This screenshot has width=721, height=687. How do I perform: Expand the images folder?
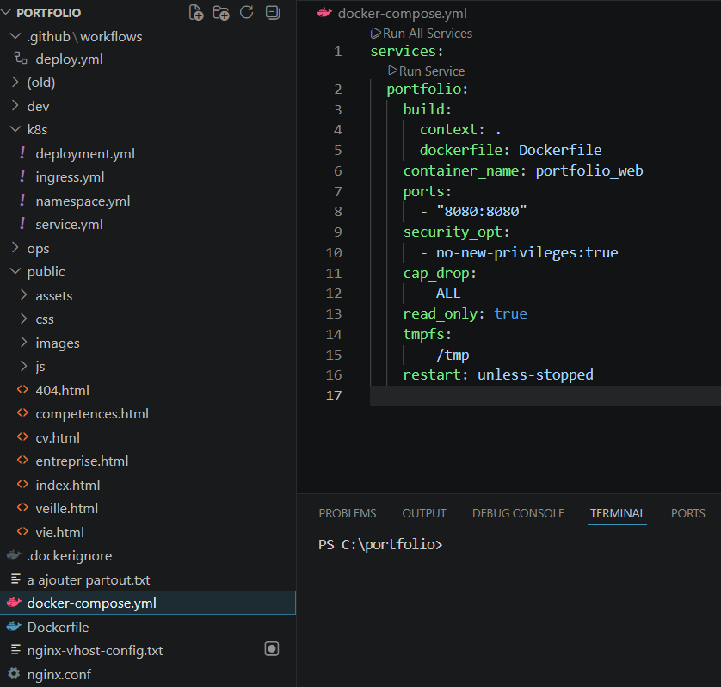pos(24,343)
